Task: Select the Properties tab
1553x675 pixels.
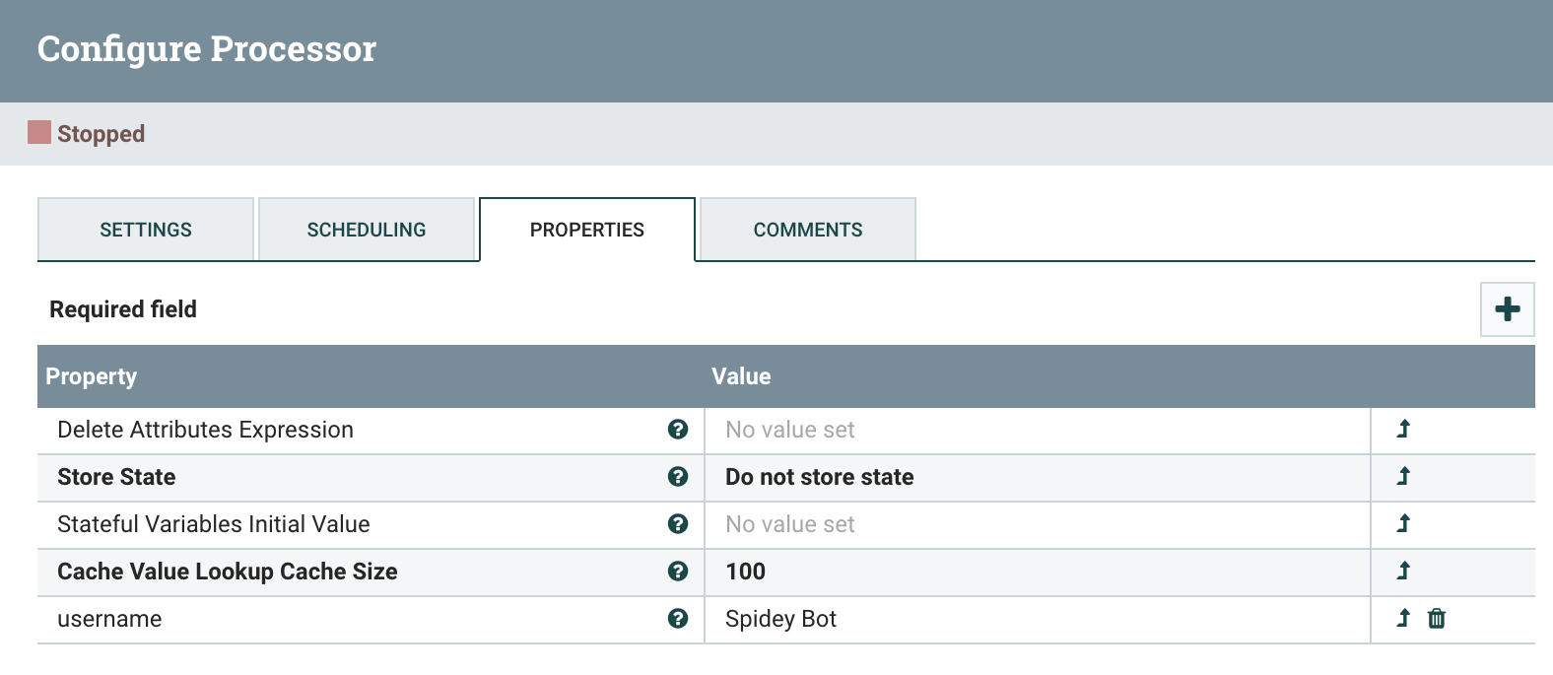Action: pyautogui.click(x=587, y=230)
